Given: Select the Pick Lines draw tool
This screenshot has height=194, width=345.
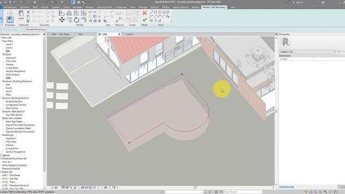Looking at the screenshot, I should pos(160,20).
